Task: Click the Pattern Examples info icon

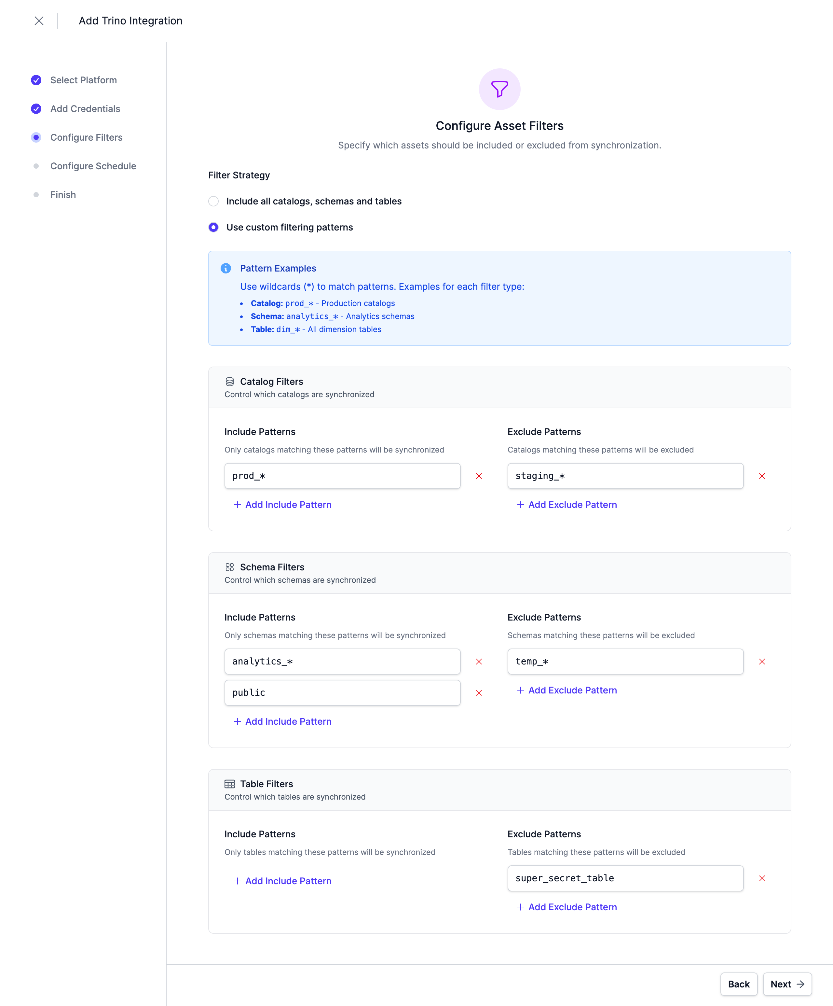Action: (225, 268)
